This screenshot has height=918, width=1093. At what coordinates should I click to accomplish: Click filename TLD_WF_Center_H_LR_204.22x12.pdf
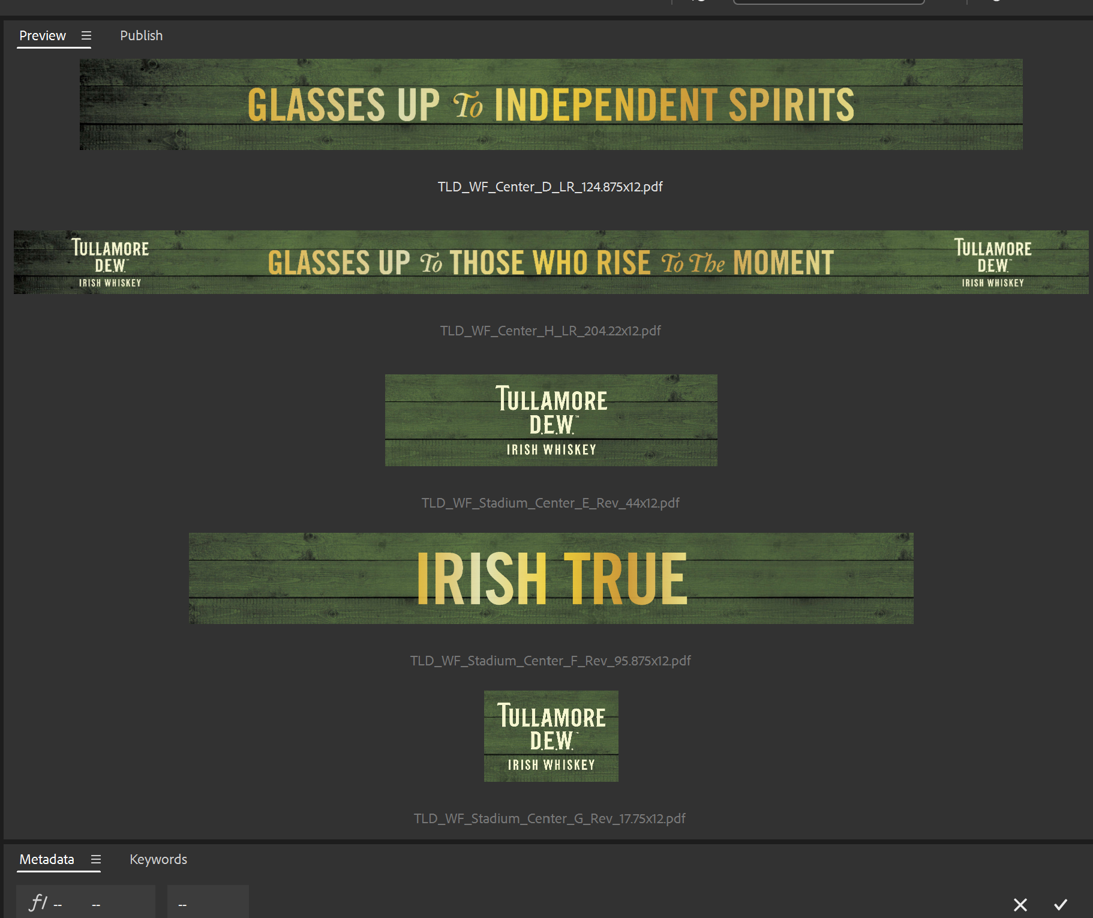[550, 331]
